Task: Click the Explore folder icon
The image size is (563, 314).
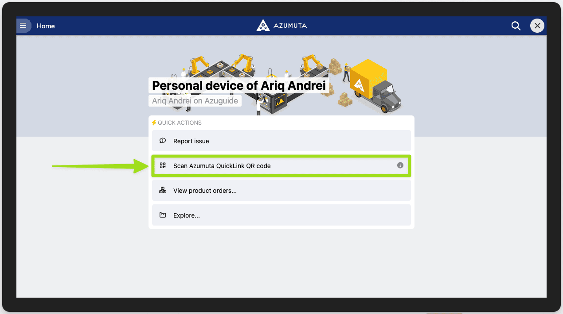Action: [x=162, y=215]
